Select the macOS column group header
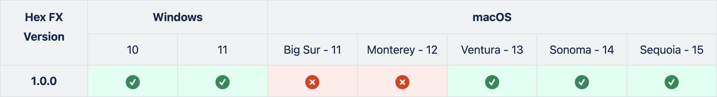This screenshot has height=97, width=717. coord(492,17)
